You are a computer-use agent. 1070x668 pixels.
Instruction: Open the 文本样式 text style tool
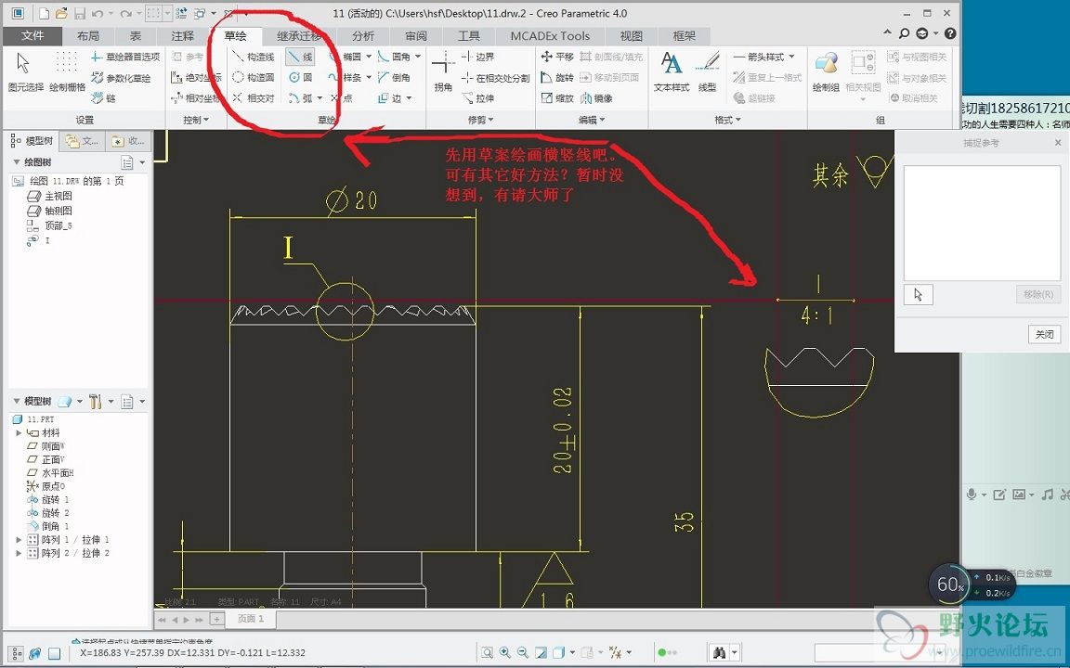672,71
